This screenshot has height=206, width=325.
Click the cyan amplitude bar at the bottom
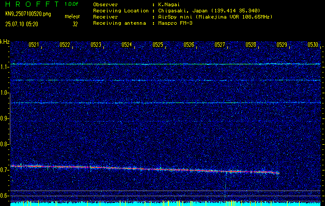(165, 204)
